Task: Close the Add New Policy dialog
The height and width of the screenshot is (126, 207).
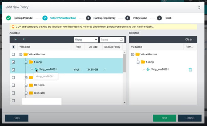Action: coord(199,8)
